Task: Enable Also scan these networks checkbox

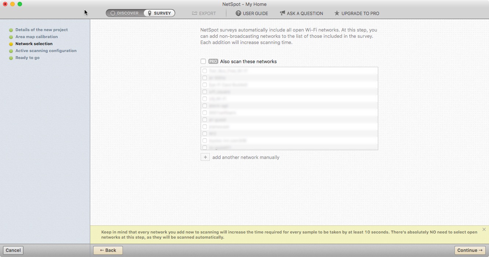Action: tap(203, 61)
